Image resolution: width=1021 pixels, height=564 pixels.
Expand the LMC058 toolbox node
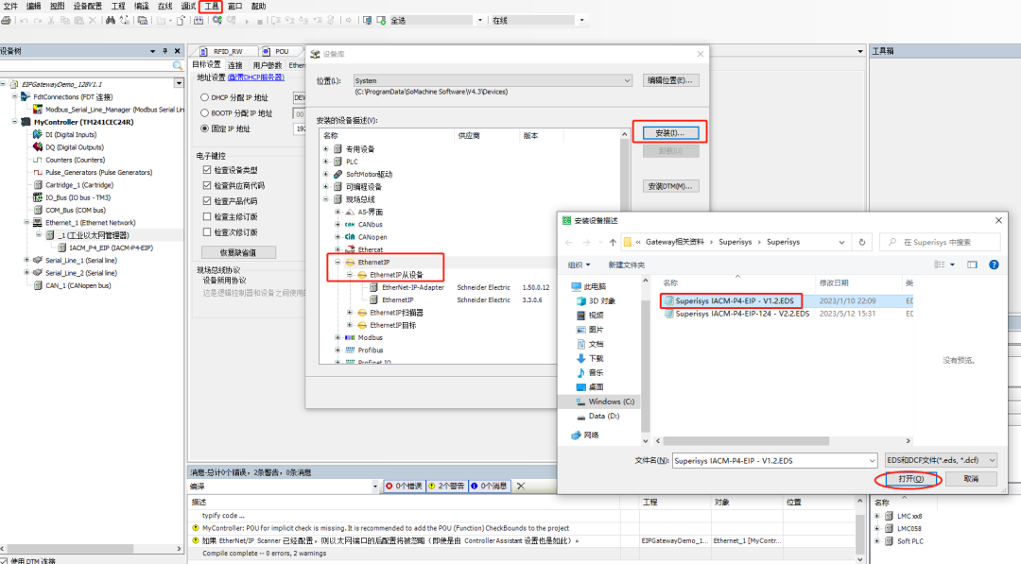pyautogui.click(x=877, y=528)
